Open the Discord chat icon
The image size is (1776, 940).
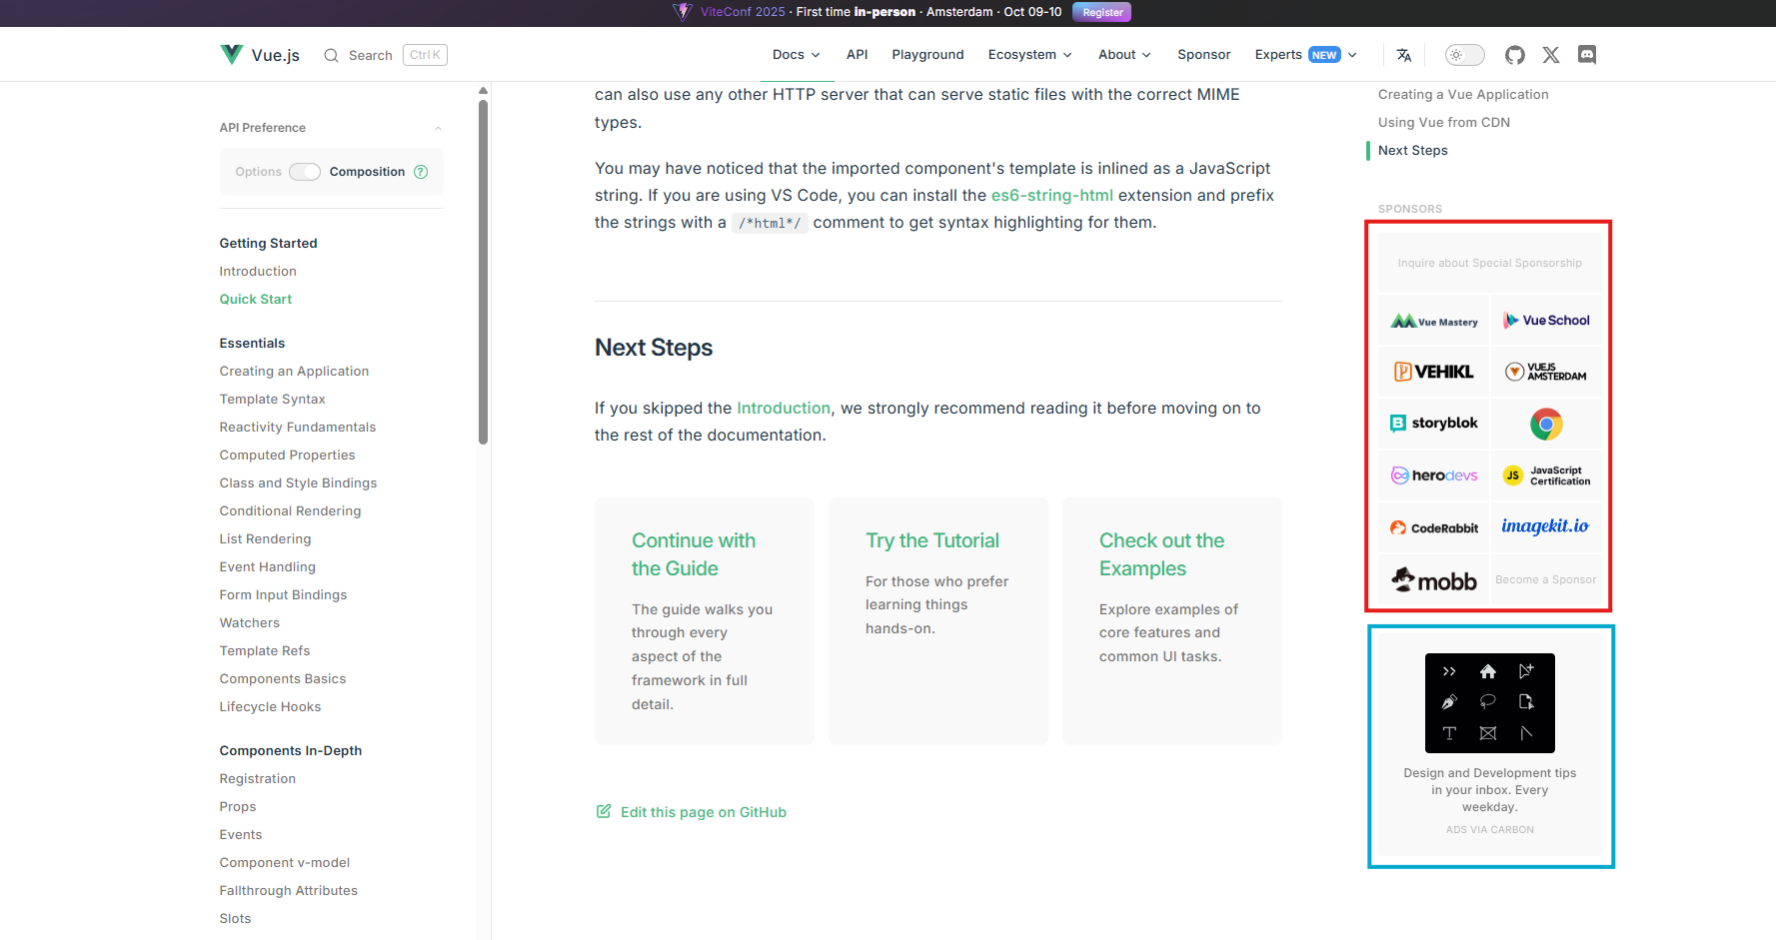pos(1587,55)
